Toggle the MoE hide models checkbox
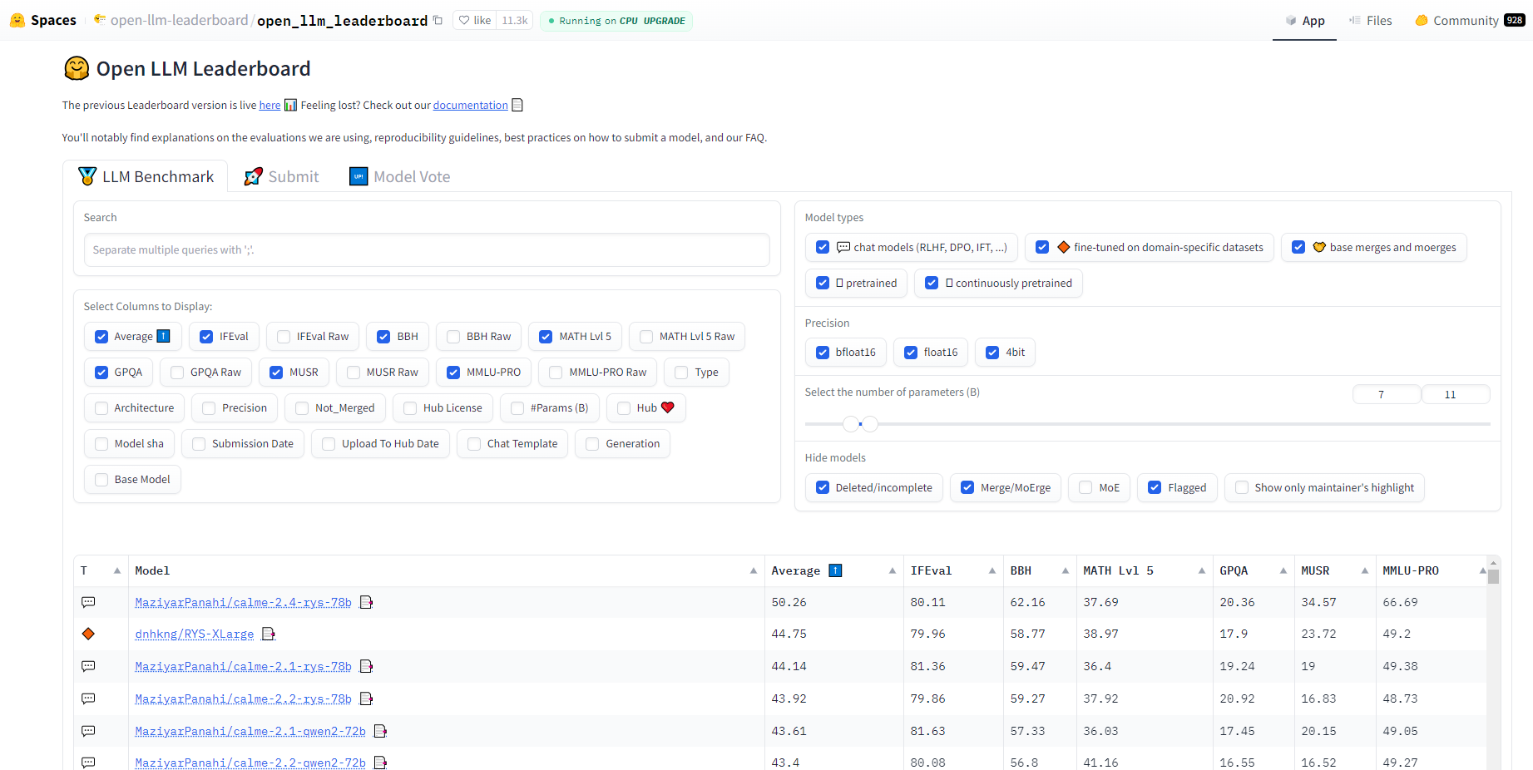This screenshot has width=1533, height=770. point(1085,488)
